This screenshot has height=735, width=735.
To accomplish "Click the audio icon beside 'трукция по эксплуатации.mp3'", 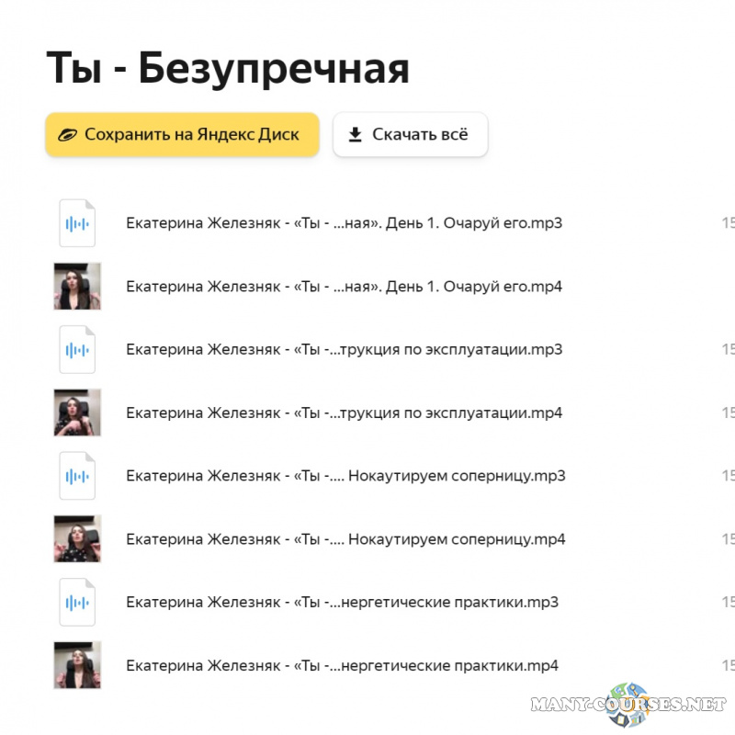I will click(x=77, y=349).
